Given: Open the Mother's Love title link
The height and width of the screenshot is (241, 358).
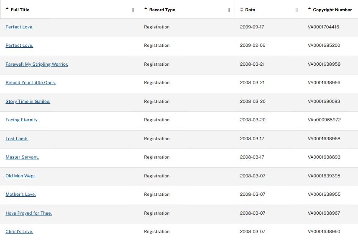Looking at the screenshot, I should point(20,195).
